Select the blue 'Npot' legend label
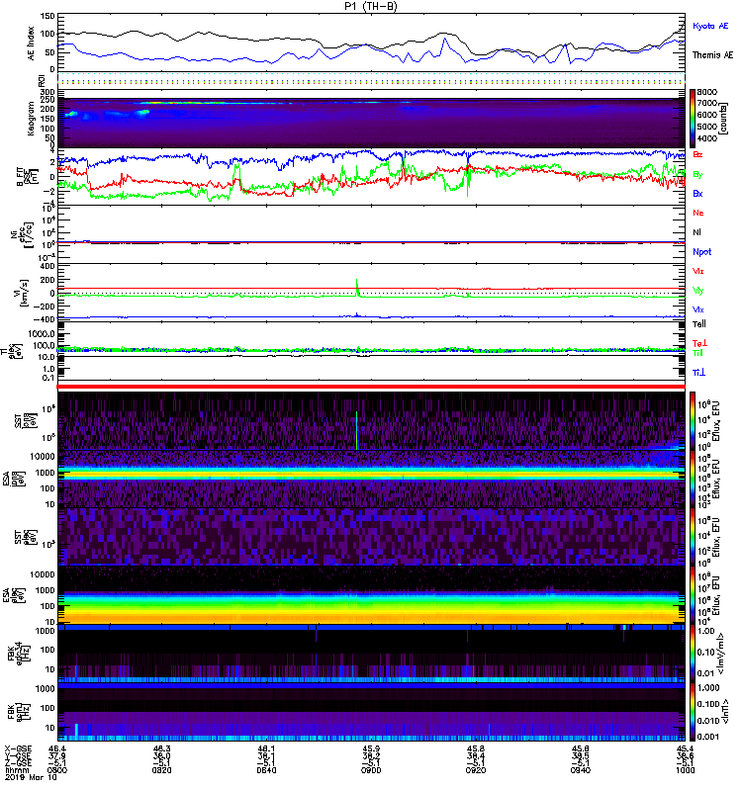The height and width of the screenshot is (791, 742). click(x=702, y=252)
